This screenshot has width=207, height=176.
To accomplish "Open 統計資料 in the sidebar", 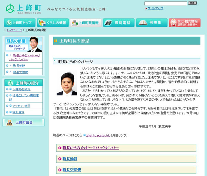I will coord(19,112).
